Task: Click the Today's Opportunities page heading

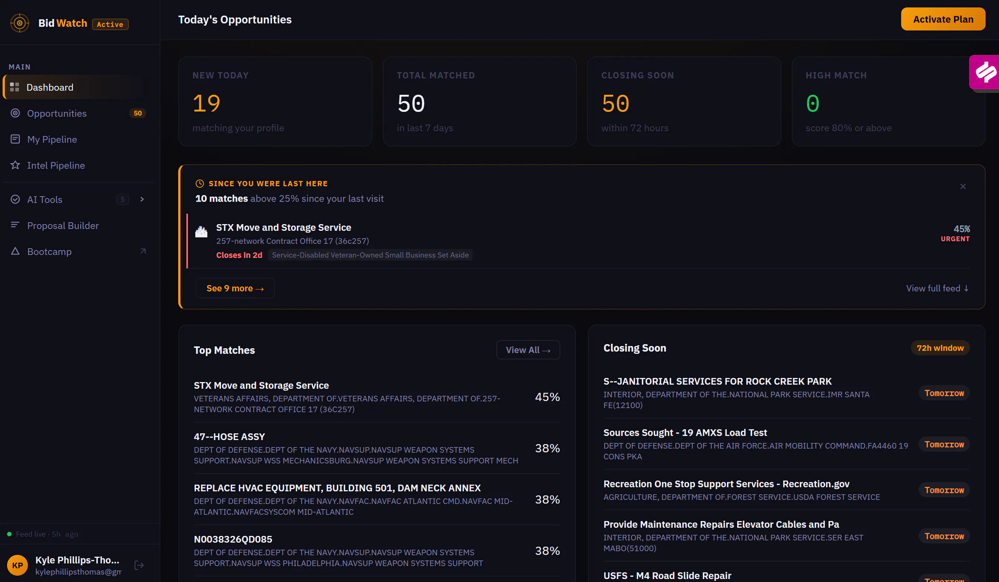Action: click(x=235, y=19)
